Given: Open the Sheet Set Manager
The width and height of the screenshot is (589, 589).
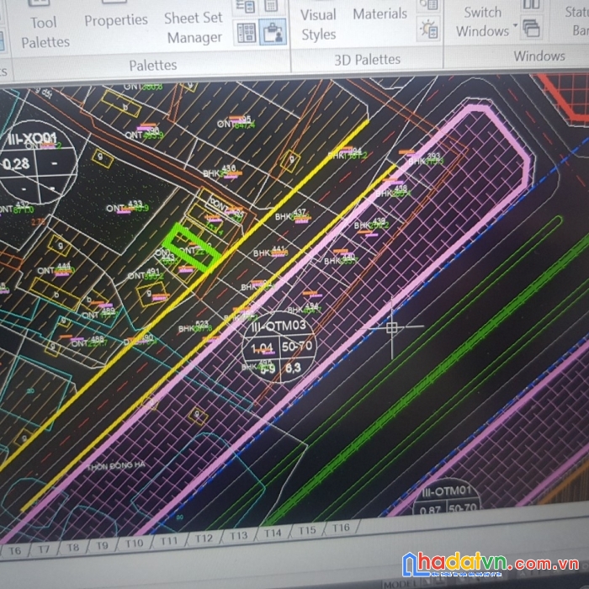Looking at the screenshot, I should pyautogui.click(x=194, y=28).
